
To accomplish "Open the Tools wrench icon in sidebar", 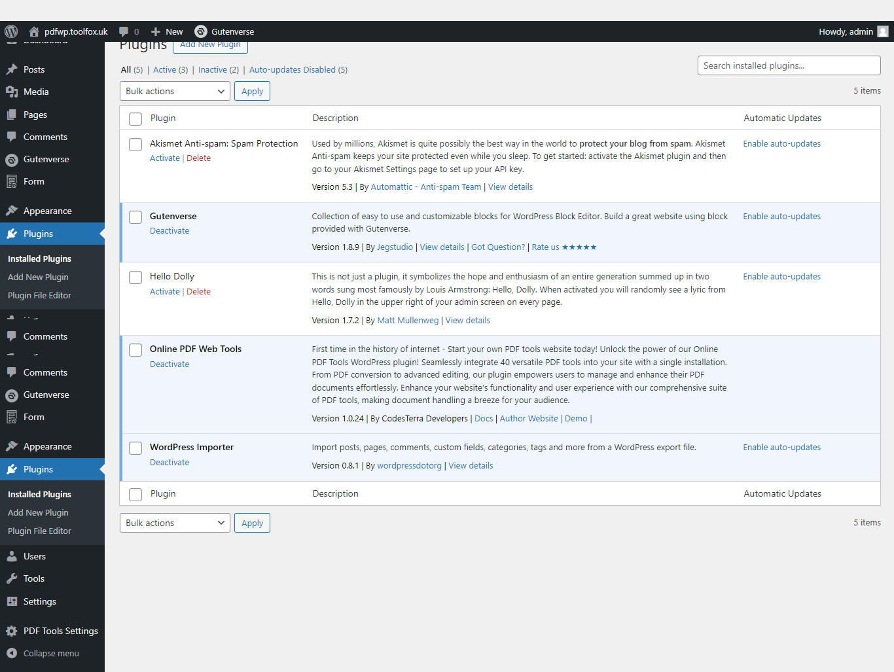I will [12, 579].
